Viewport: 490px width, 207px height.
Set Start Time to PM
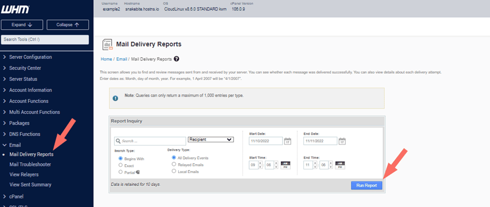[286, 167]
